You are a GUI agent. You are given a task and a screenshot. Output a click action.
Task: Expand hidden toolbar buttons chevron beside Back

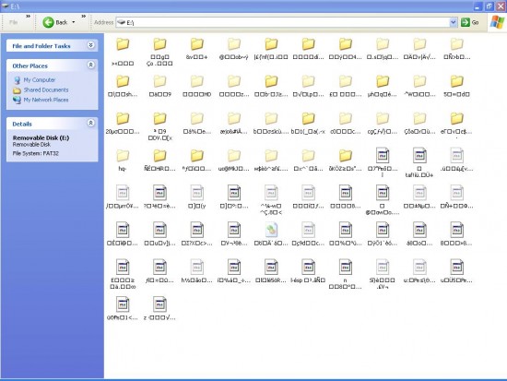tap(83, 17)
